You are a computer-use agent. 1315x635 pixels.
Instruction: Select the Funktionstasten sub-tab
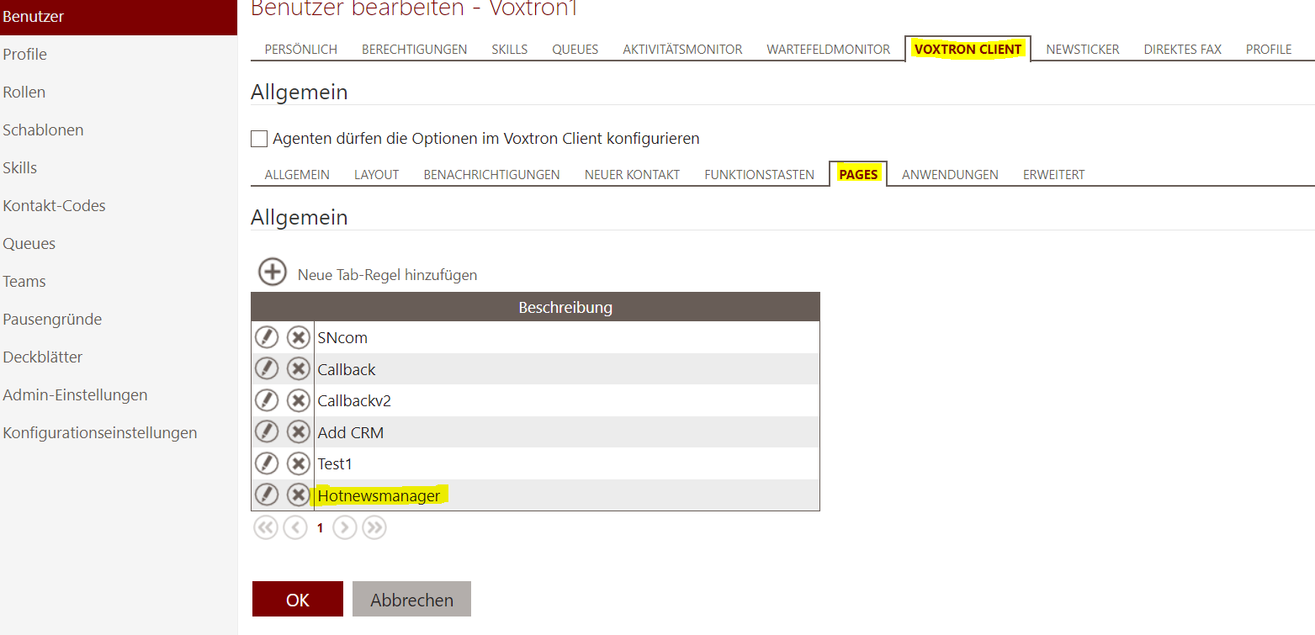pyautogui.click(x=759, y=175)
